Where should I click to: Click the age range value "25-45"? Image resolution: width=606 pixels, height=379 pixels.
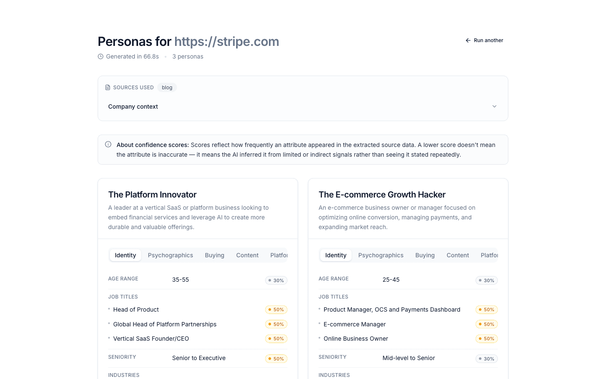(391, 280)
